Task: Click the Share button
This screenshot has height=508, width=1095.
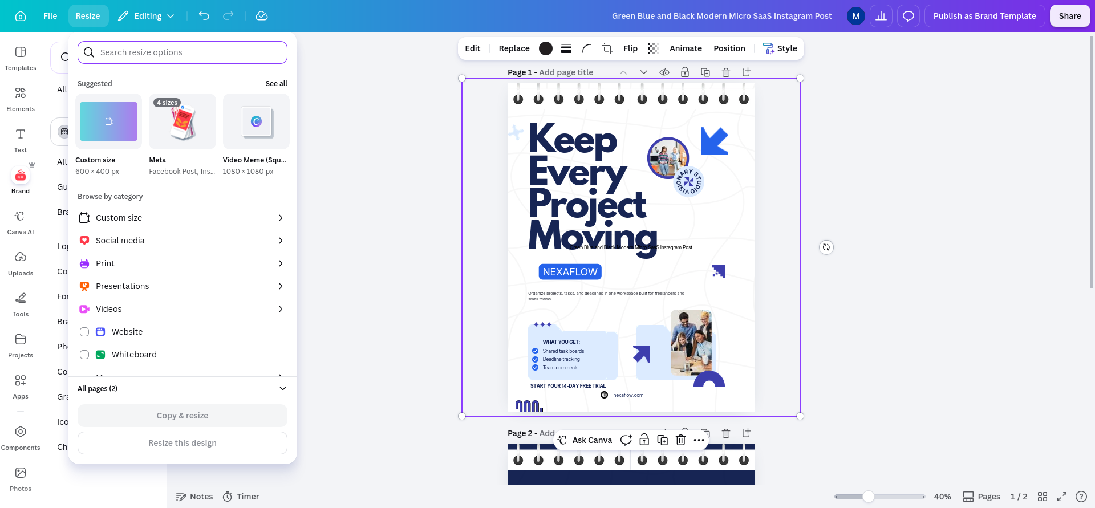Action: point(1070,16)
